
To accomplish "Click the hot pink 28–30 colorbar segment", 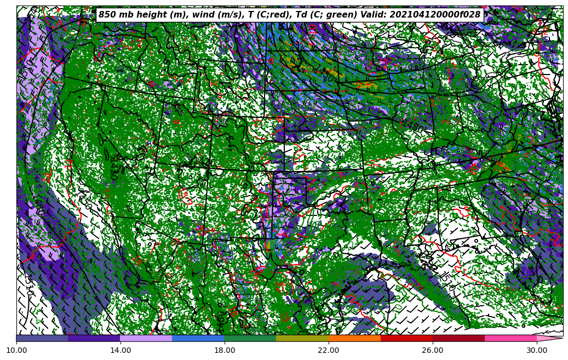I will tap(511, 338).
